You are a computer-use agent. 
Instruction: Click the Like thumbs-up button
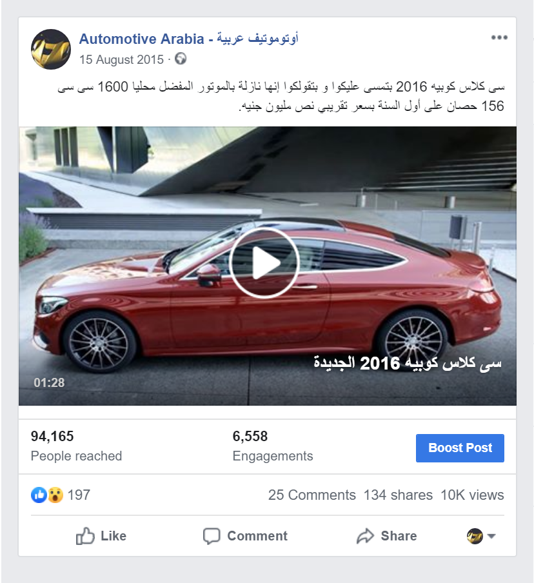point(101,536)
